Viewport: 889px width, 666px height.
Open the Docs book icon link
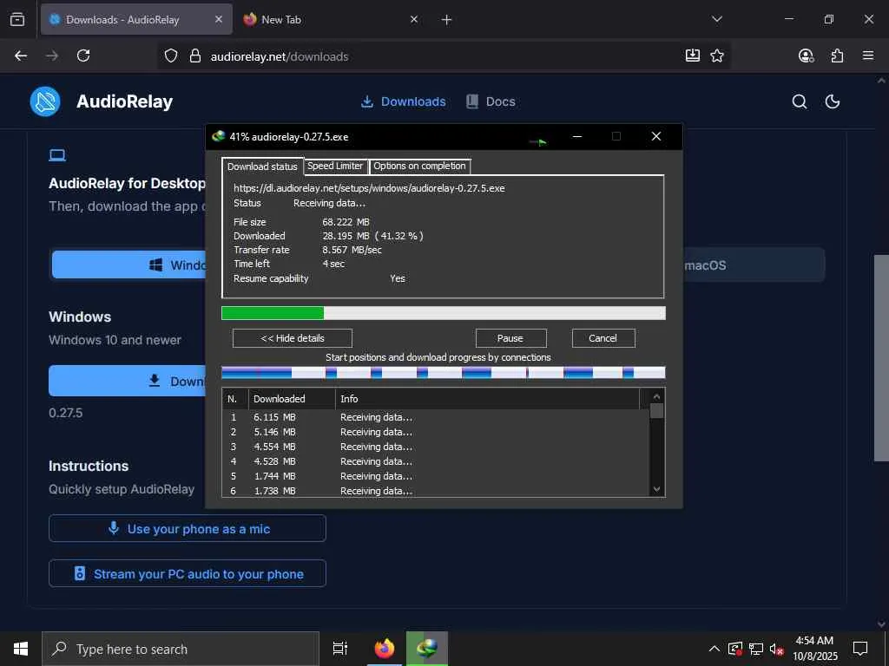[472, 101]
